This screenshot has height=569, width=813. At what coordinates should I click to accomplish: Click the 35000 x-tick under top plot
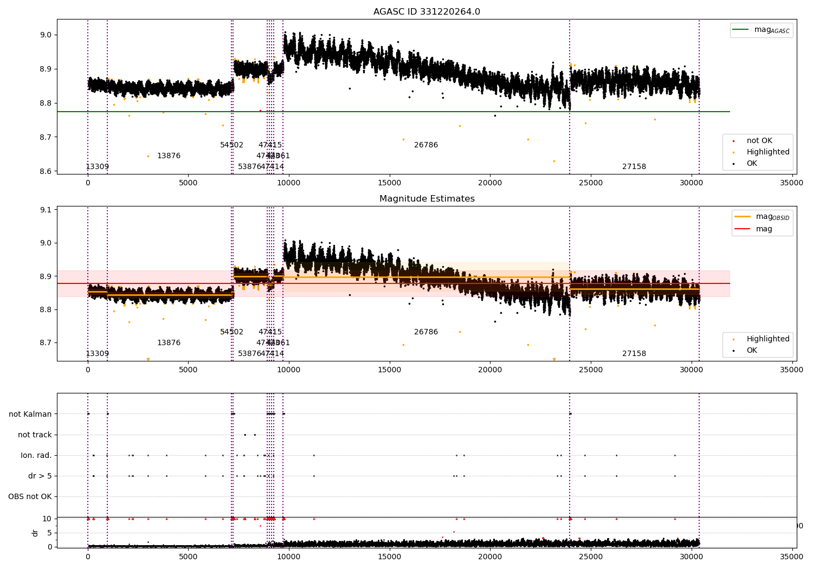pos(792,183)
